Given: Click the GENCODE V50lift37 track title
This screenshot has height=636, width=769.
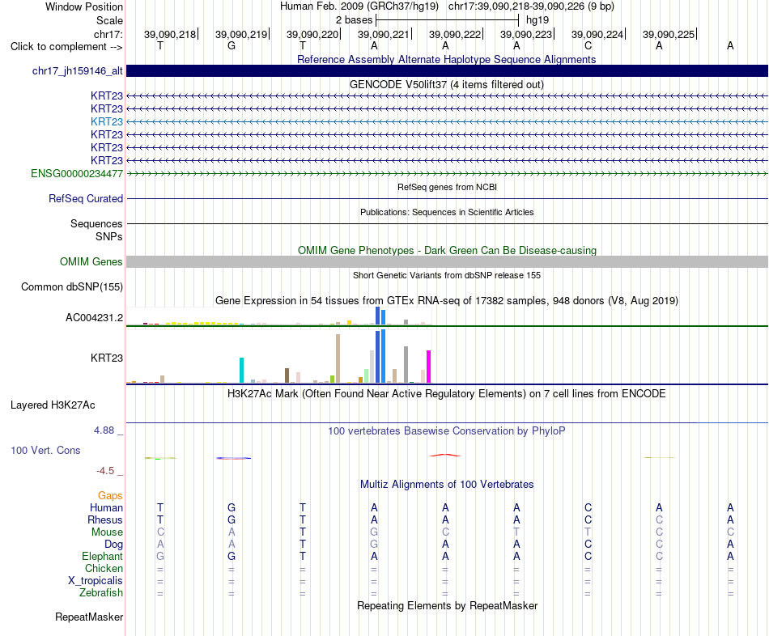Looking at the screenshot, I should click(x=446, y=84).
